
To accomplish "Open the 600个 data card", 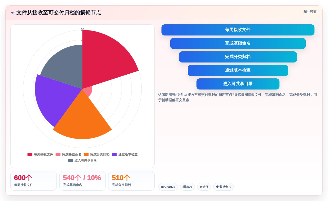I will click(33, 181).
